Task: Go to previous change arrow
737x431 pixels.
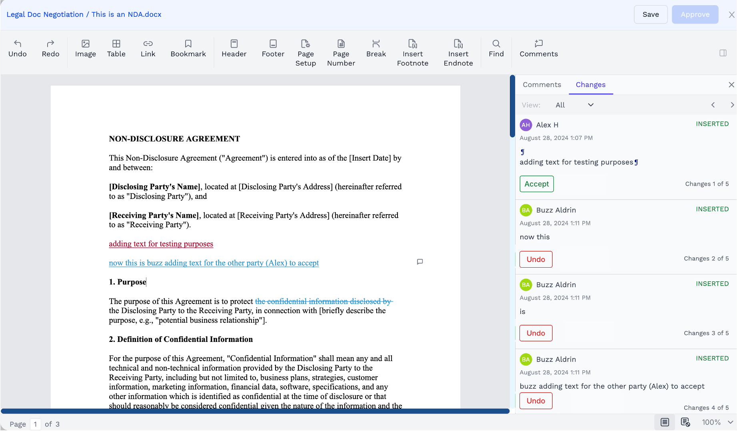Action: tap(713, 105)
